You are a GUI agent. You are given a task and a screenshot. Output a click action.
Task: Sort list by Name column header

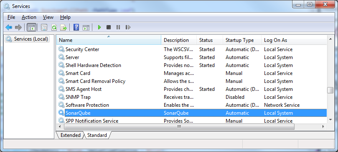[109, 40]
